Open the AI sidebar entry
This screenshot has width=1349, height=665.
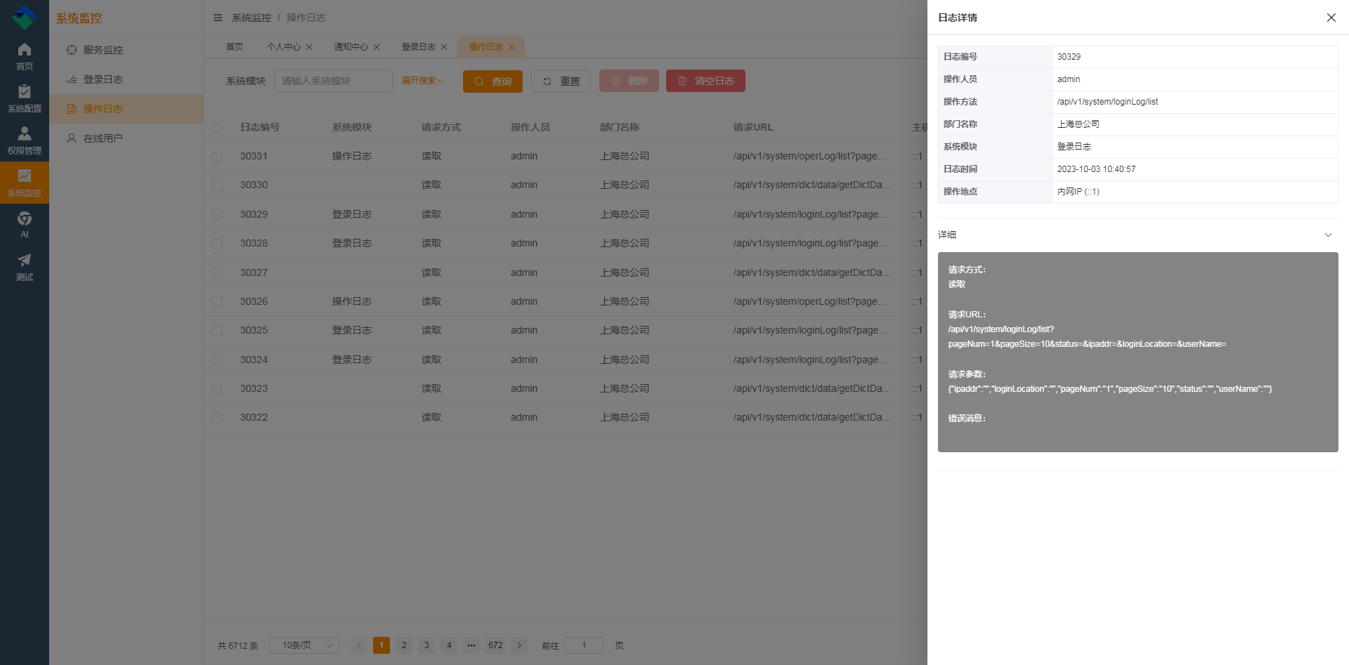tap(25, 225)
